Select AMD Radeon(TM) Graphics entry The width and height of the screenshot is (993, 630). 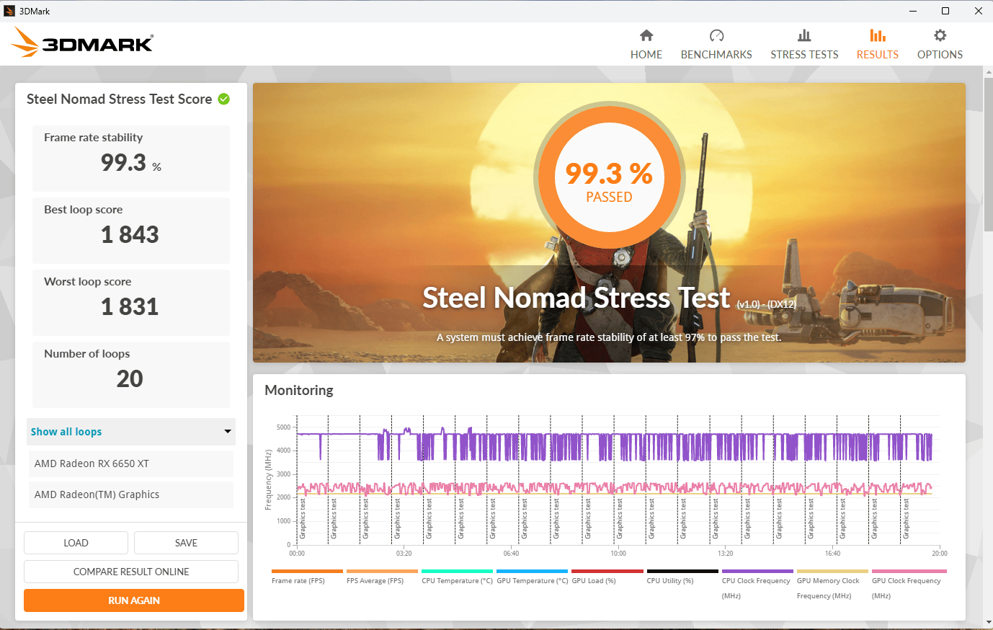[x=131, y=494]
